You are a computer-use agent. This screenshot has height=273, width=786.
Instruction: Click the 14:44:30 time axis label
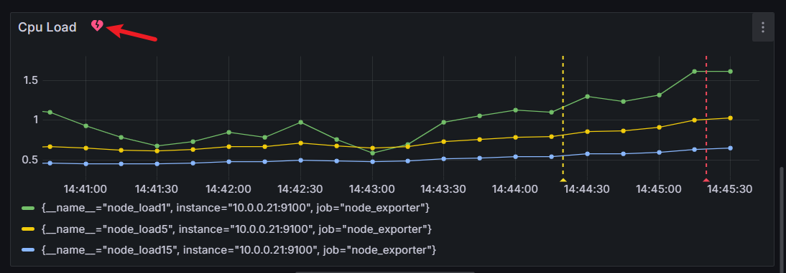(x=587, y=189)
